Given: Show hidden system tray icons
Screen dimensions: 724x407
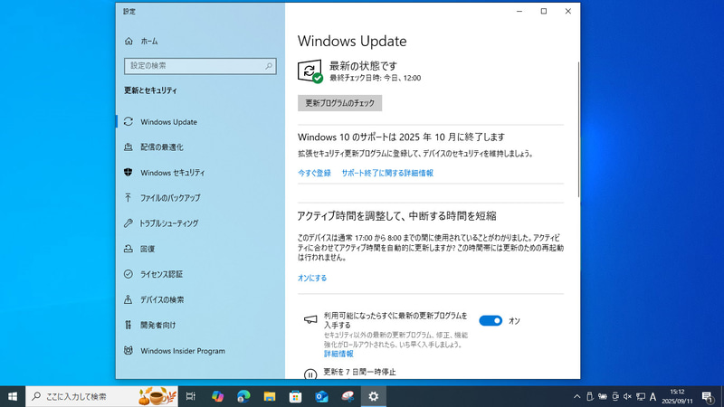Looking at the screenshot, I should pos(577,396).
